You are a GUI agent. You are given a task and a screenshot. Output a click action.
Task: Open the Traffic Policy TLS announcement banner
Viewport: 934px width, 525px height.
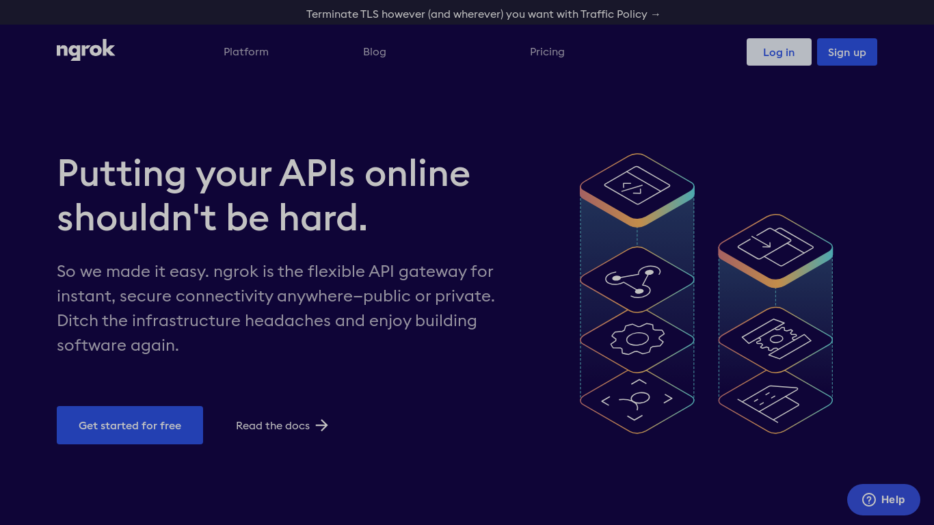click(483, 14)
